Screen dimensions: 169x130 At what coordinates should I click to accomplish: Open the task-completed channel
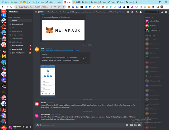pos(20,38)
